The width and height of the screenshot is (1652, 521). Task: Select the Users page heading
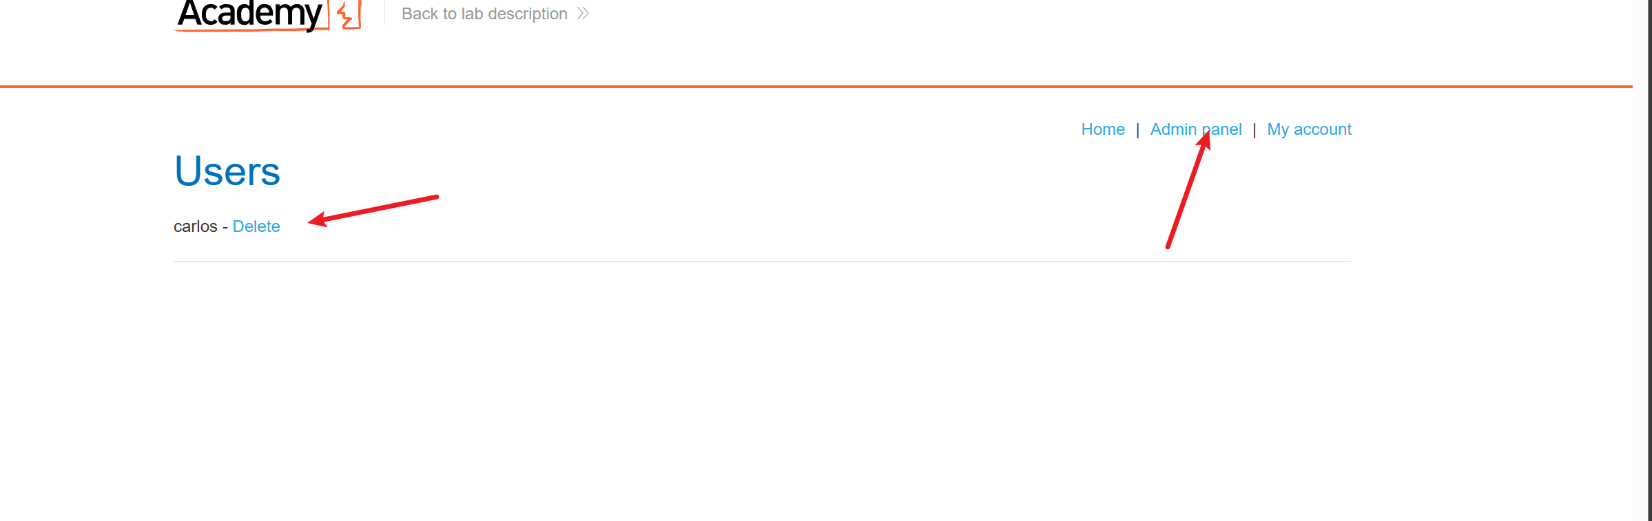point(227,171)
